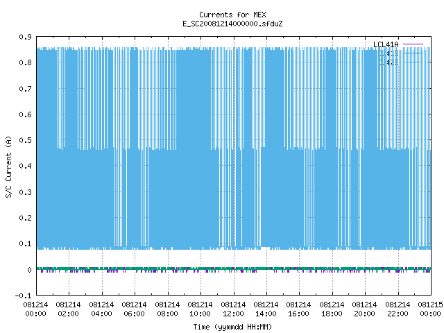This screenshot has width=444, height=333.
Task: Click the 0.2 y-axis tick label
Action: click(25, 218)
